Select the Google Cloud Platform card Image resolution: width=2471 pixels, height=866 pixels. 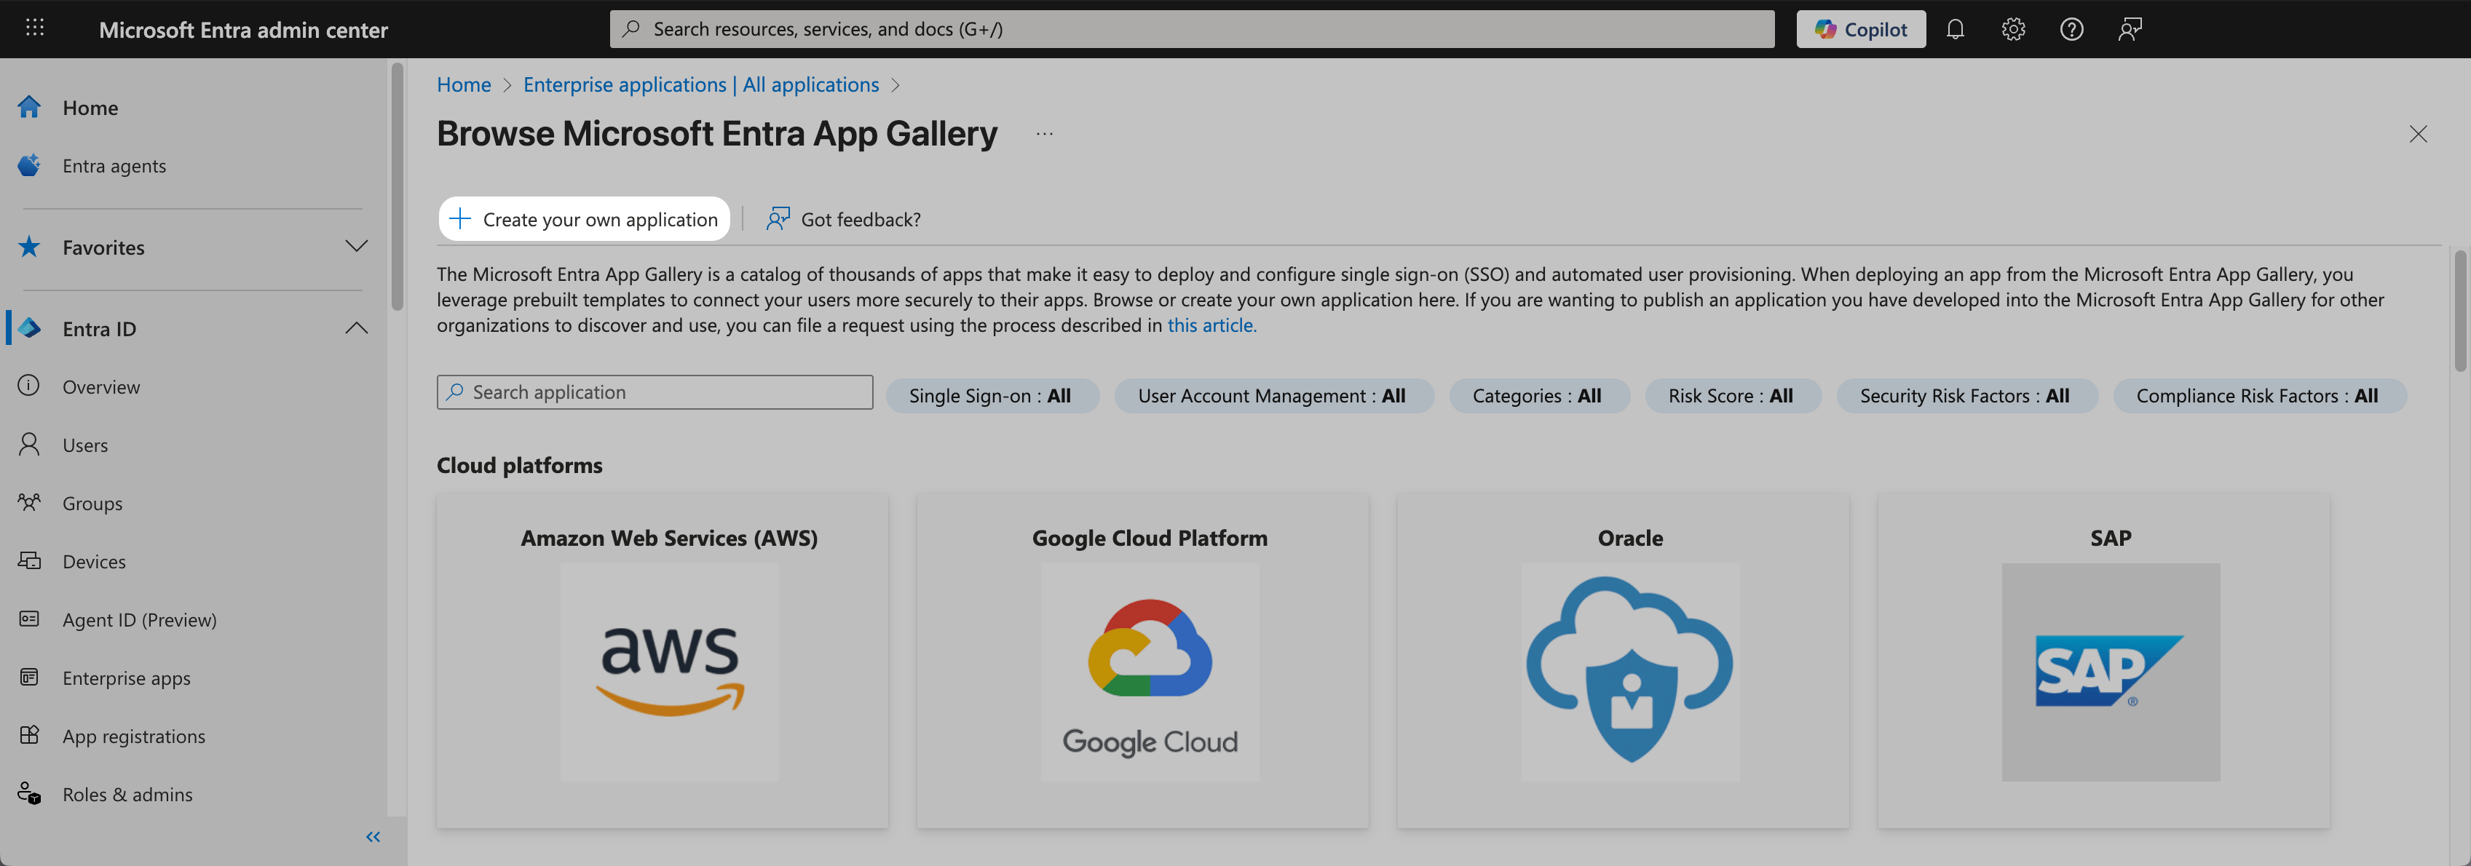pyautogui.click(x=1142, y=661)
